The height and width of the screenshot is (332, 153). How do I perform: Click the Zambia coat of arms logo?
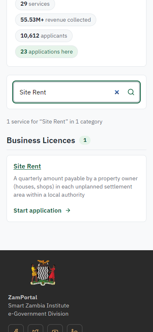(x=43, y=272)
